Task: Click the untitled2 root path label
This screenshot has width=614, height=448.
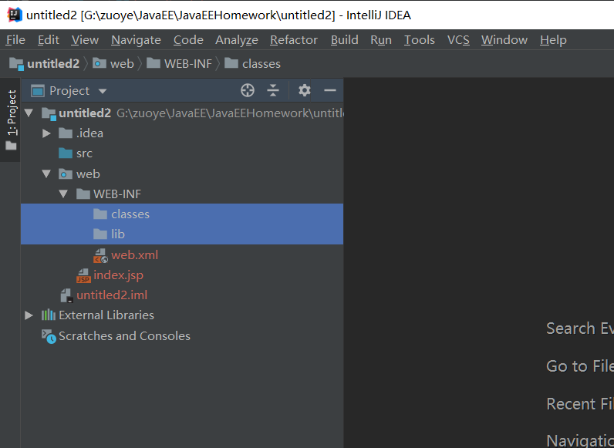Action: pos(230,113)
